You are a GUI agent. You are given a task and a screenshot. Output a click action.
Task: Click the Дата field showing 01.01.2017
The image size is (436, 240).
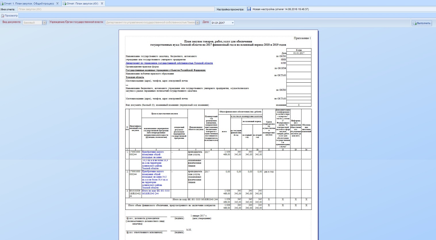point(221,23)
